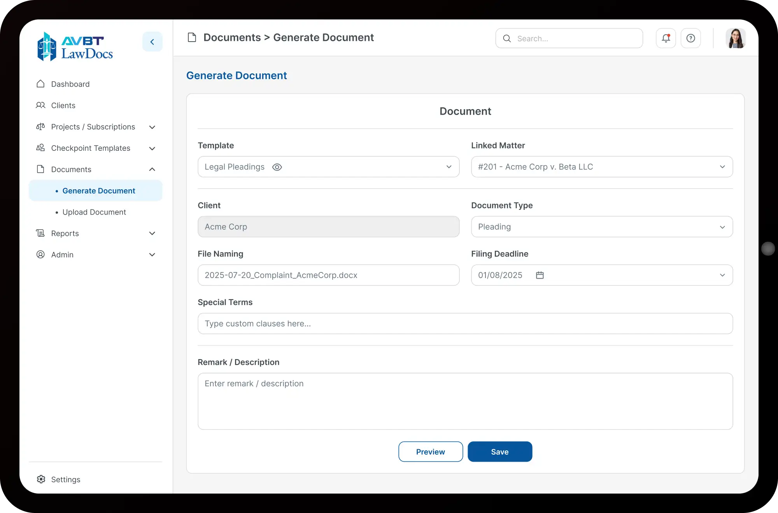Preview template with eye icon
Viewport: 778px width, 513px height.
tap(277, 167)
